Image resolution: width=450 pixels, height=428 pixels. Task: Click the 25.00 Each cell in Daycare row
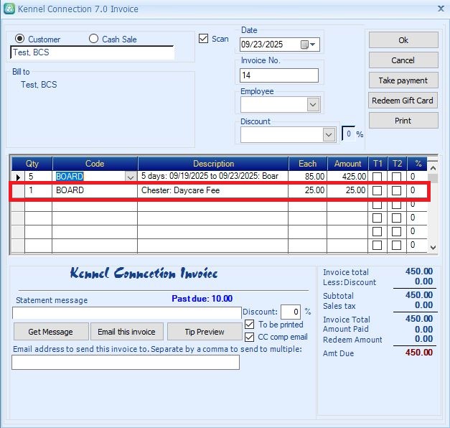pyautogui.click(x=307, y=190)
